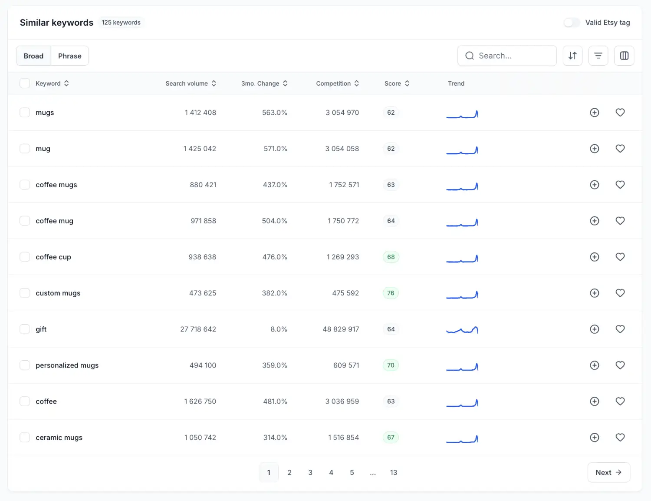Open the filter lines button
The height and width of the screenshot is (501, 651).
(598, 56)
